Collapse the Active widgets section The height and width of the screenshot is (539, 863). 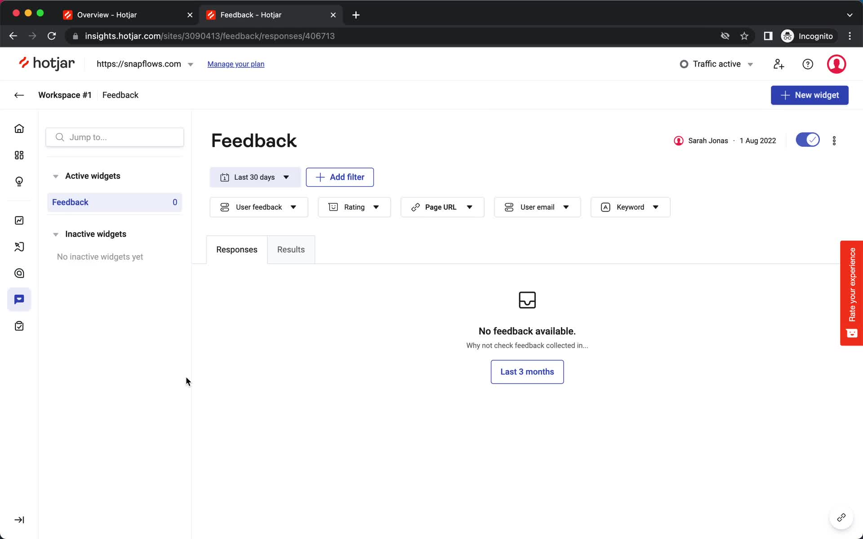coord(55,176)
